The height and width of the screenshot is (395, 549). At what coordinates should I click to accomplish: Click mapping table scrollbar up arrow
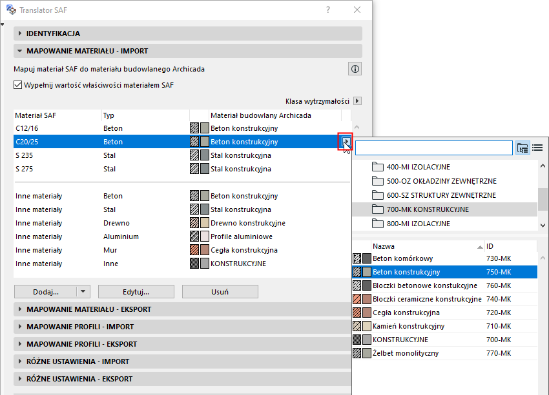click(357, 127)
